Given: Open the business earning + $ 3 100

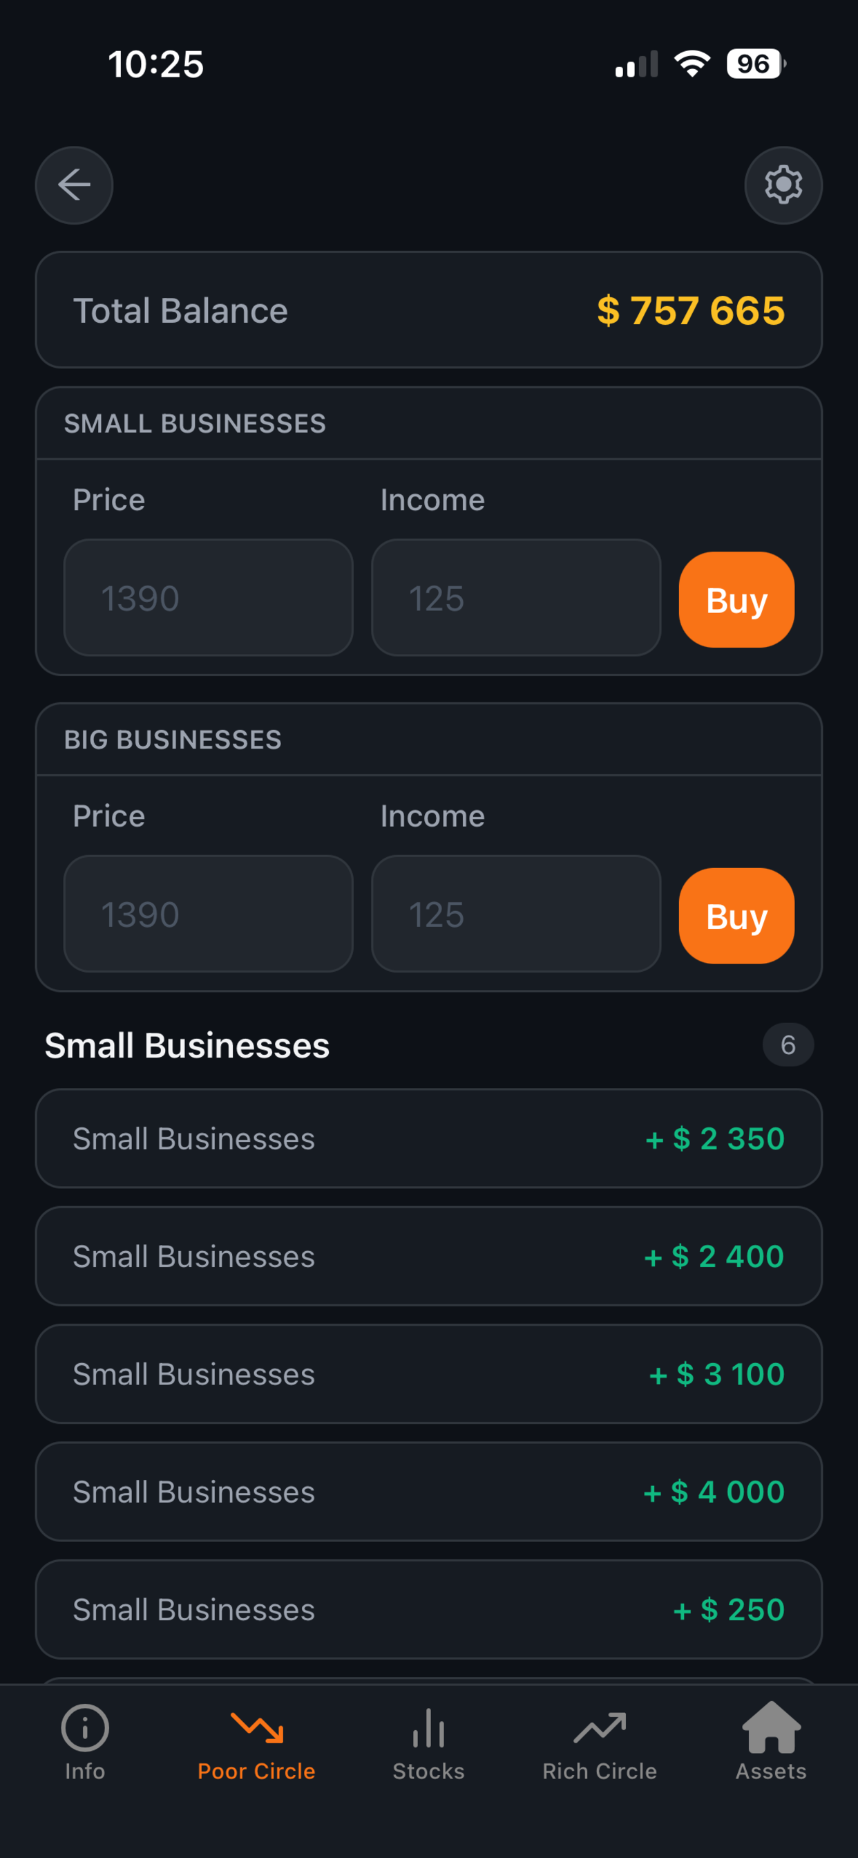Looking at the screenshot, I should (429, 1373).
